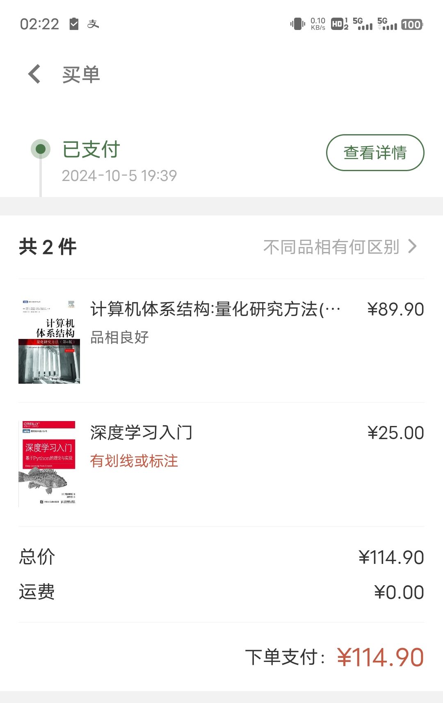This screenshot has height=703, width=443.
Task: Open the 深度学习入门 book cover thumbnail
Action: (47, 464)
